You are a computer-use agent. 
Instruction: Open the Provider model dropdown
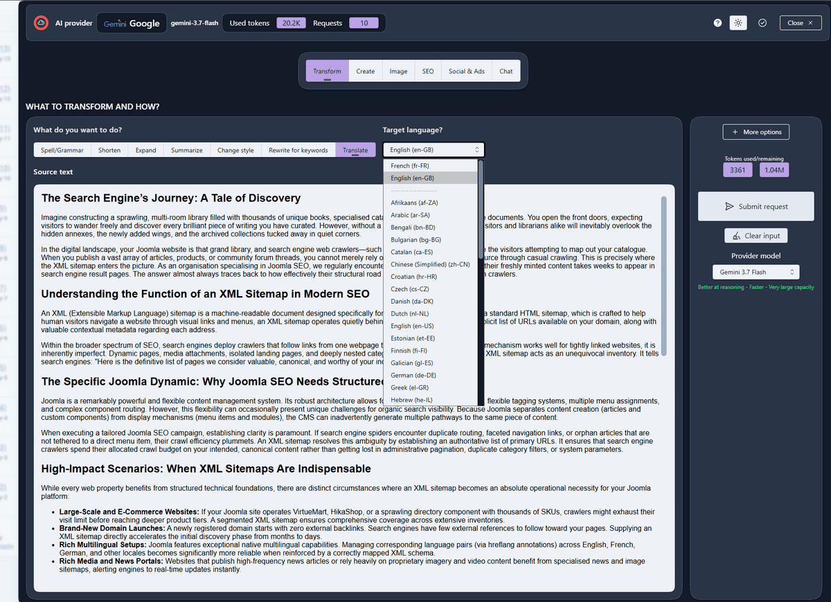tap(756, 272)
